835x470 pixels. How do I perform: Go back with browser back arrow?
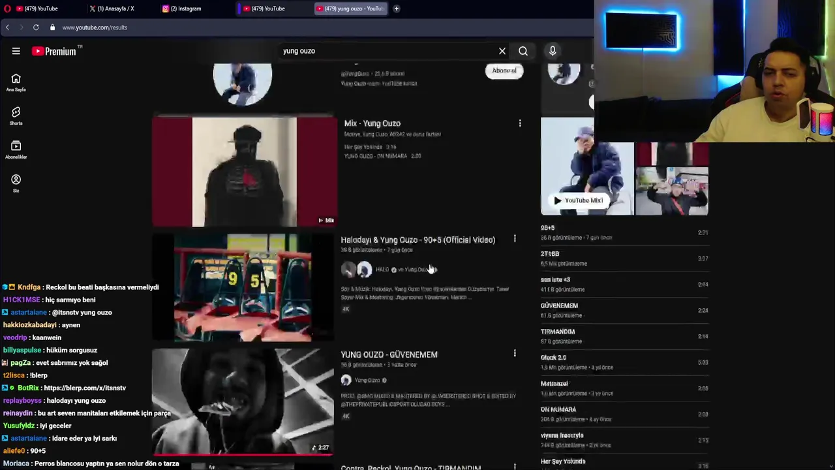7,27
